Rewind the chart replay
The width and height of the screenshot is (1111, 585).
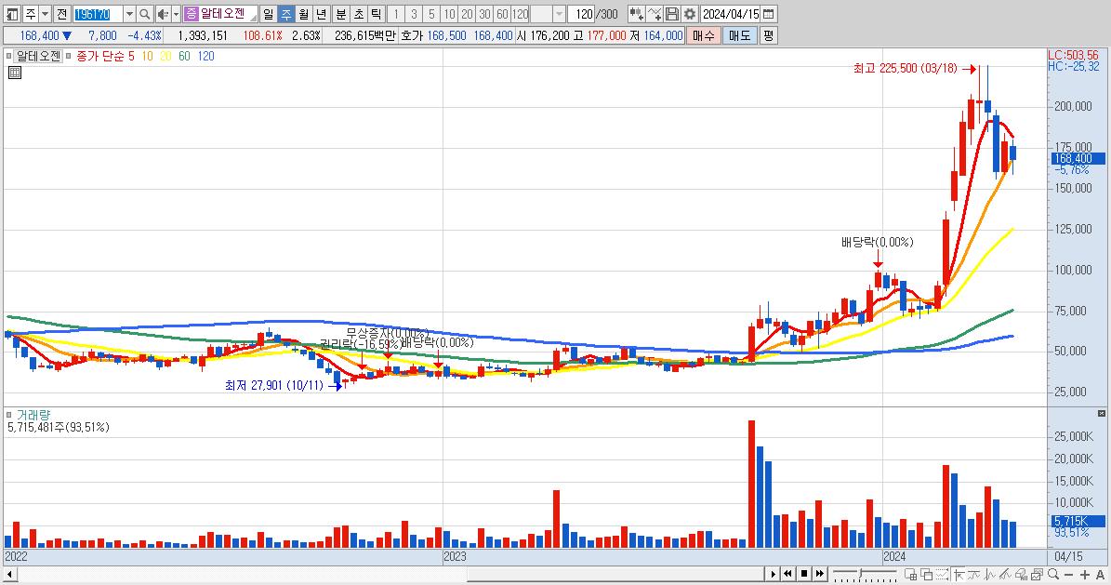pyautogui.click(x=787, y=574)
